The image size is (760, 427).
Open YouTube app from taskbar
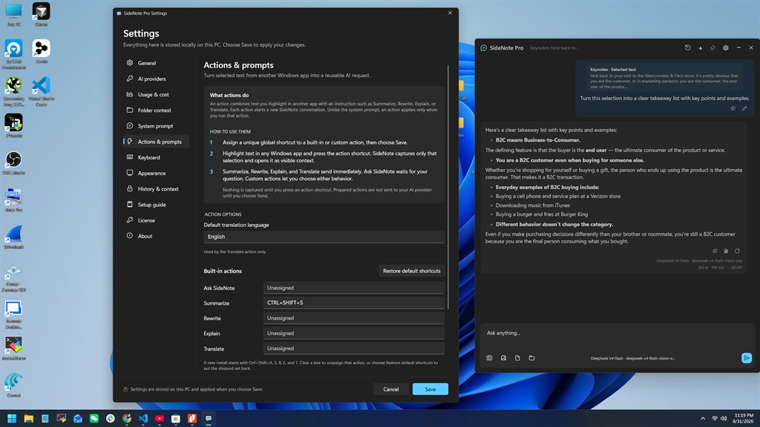[160, 418]
